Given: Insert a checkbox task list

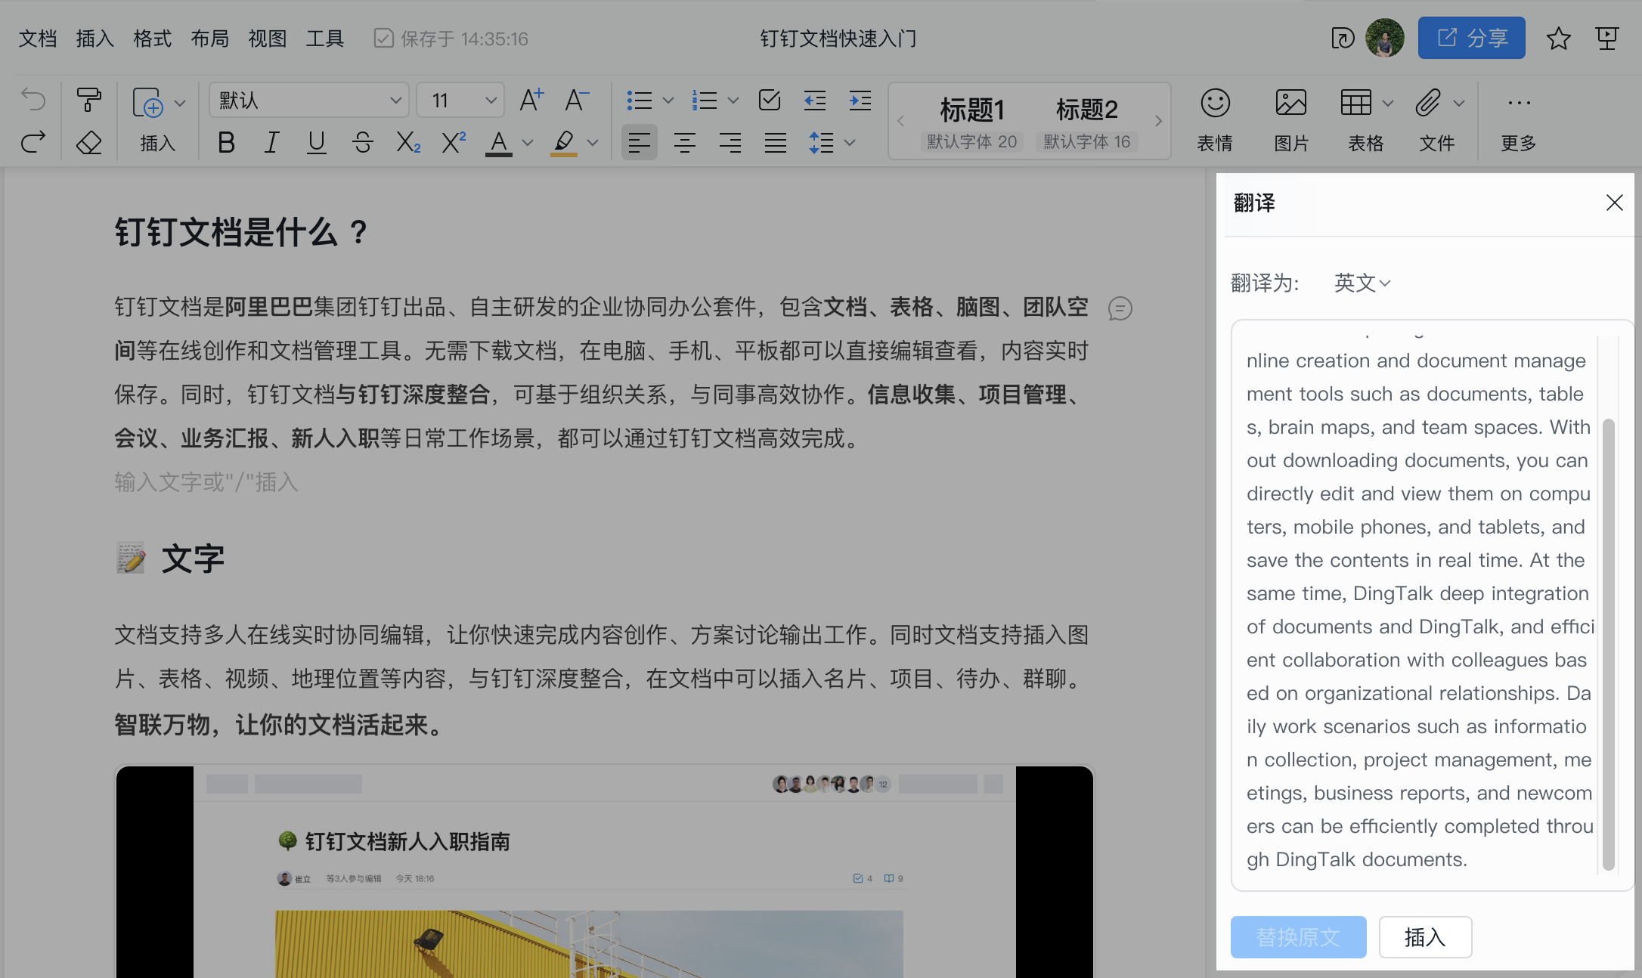Looking at the screenshot, I should click(769, 99).
